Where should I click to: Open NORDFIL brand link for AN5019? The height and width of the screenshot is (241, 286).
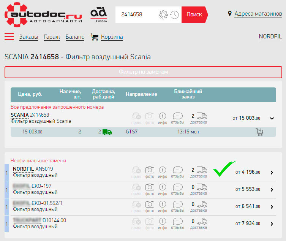24,169
